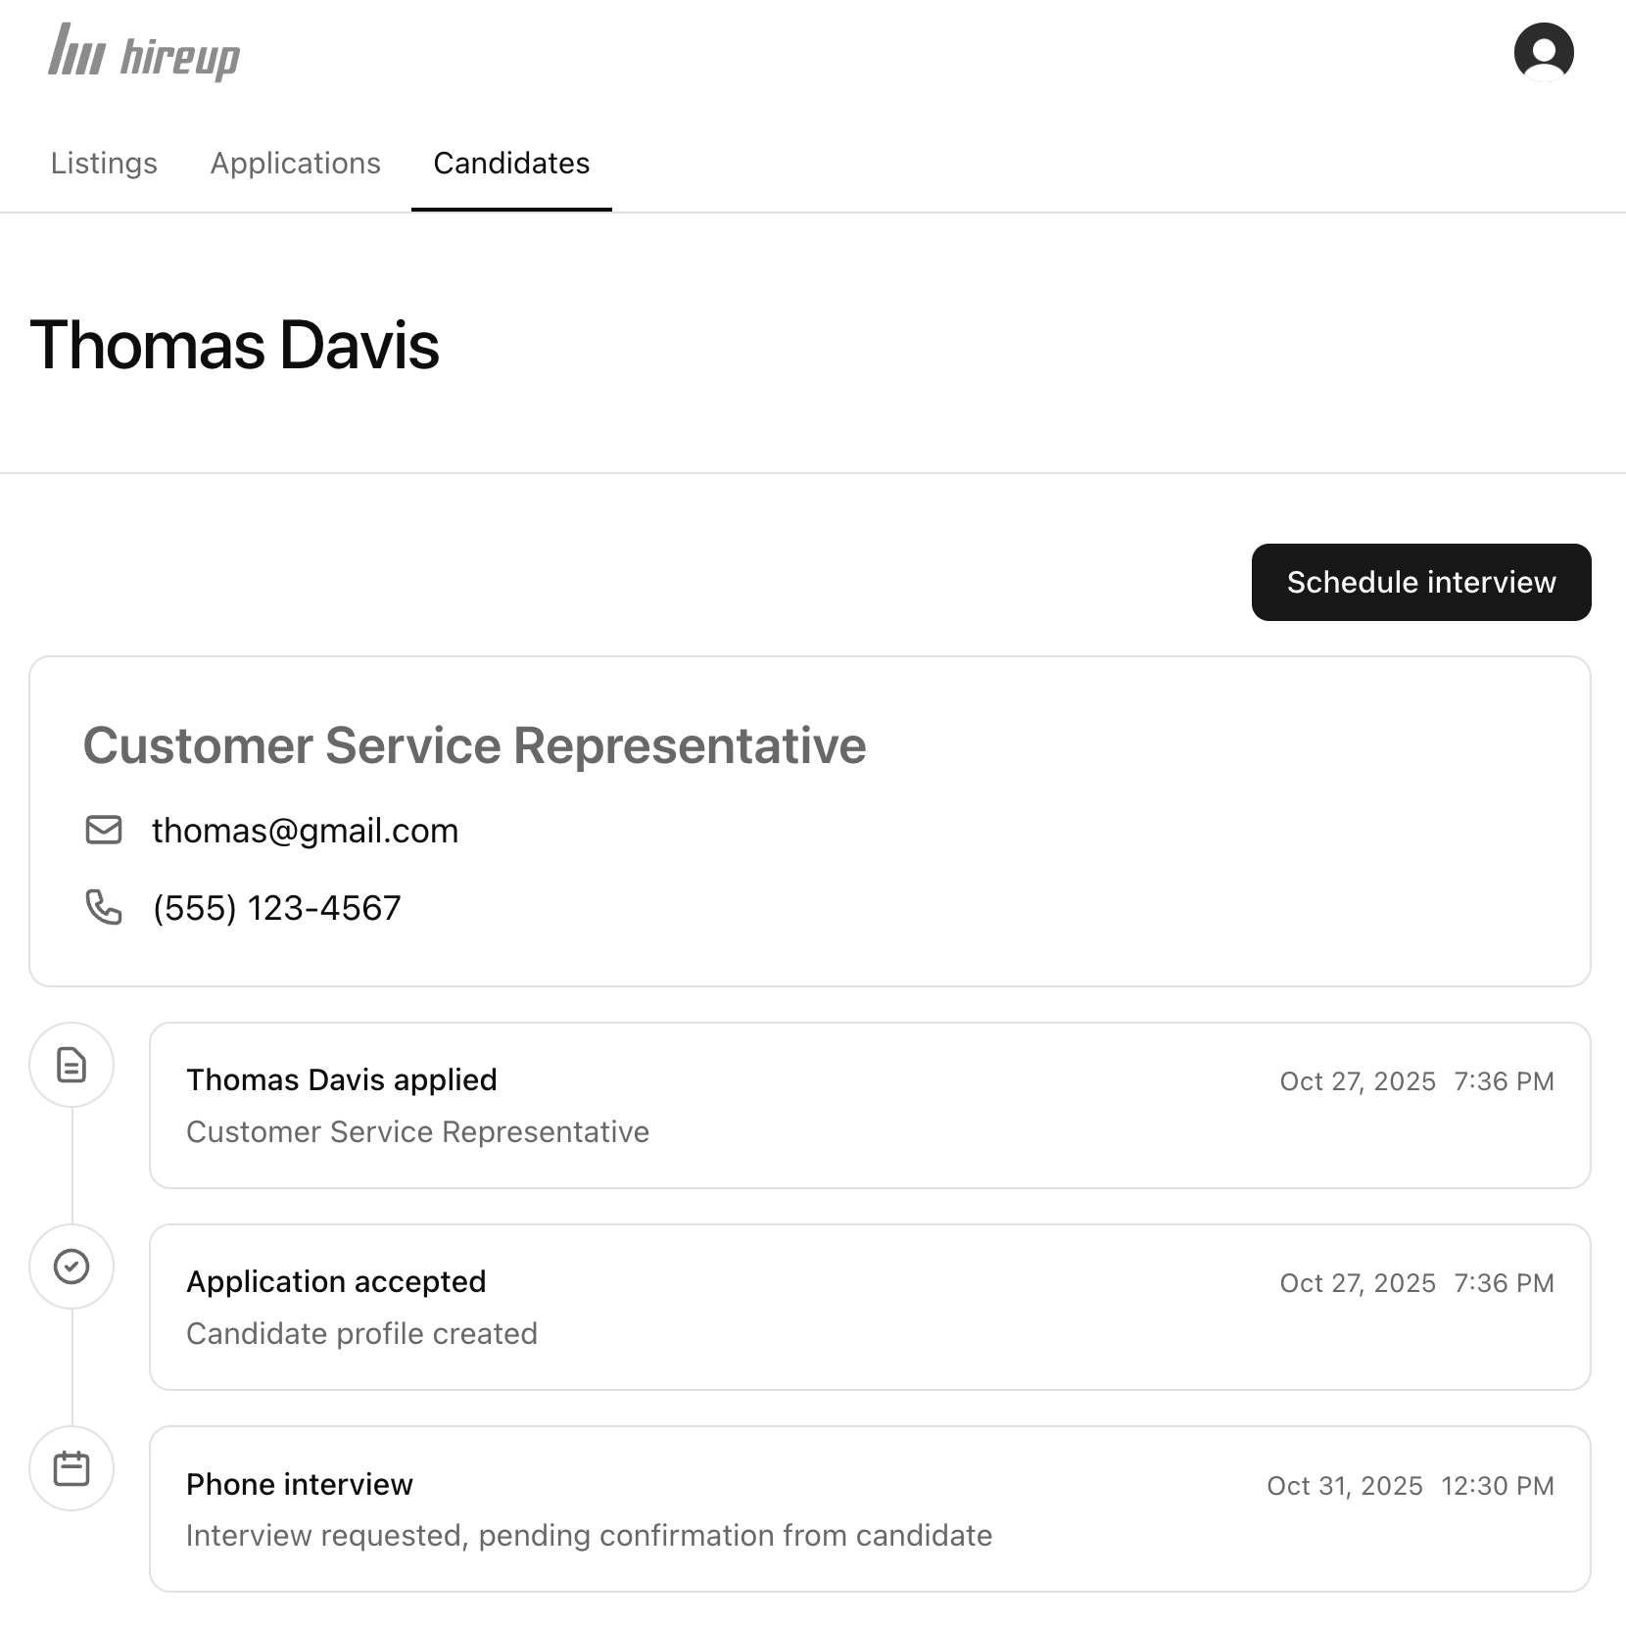
Task: Open the user profile avatar
Action: point(1543,53)
